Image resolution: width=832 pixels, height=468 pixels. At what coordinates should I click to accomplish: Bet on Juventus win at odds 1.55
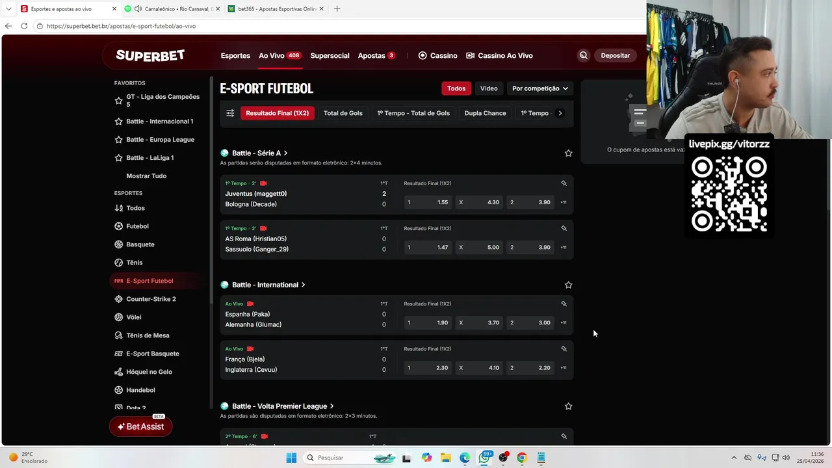tap(428, 202)
